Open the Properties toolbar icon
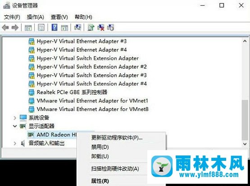Image resolution: width=250 pixels, height=186 pixels. (x=41, y=27)
